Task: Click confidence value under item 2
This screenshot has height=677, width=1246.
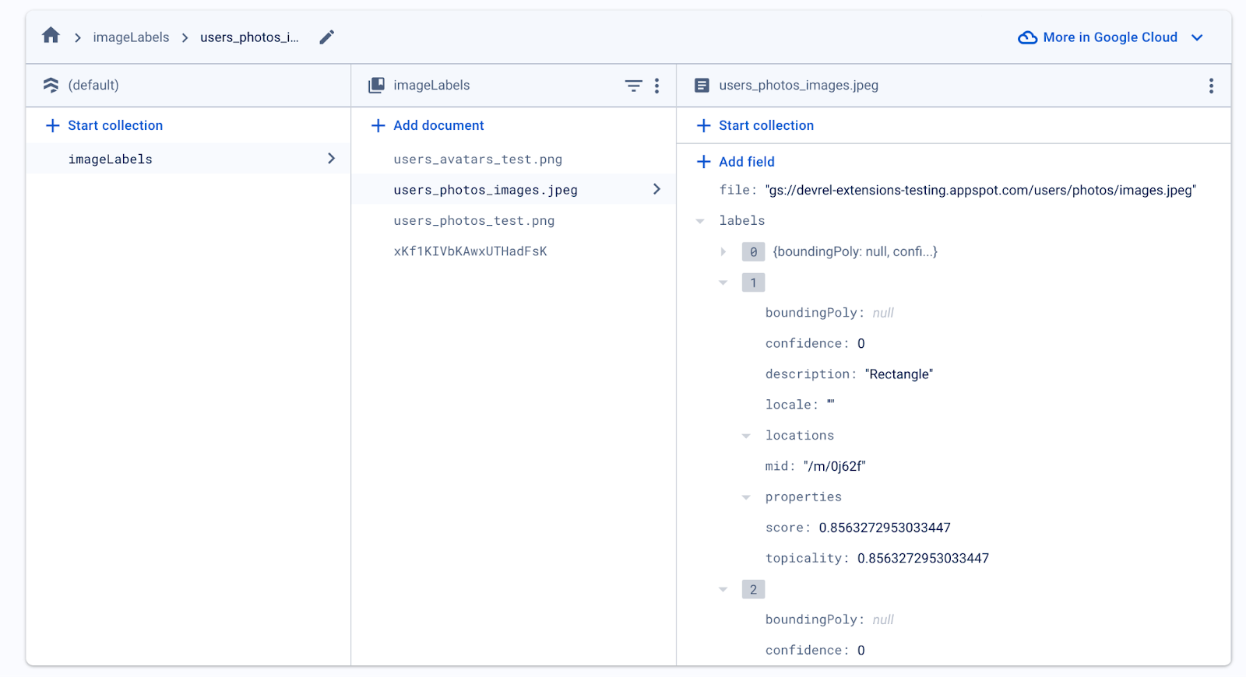Action: 861,650
